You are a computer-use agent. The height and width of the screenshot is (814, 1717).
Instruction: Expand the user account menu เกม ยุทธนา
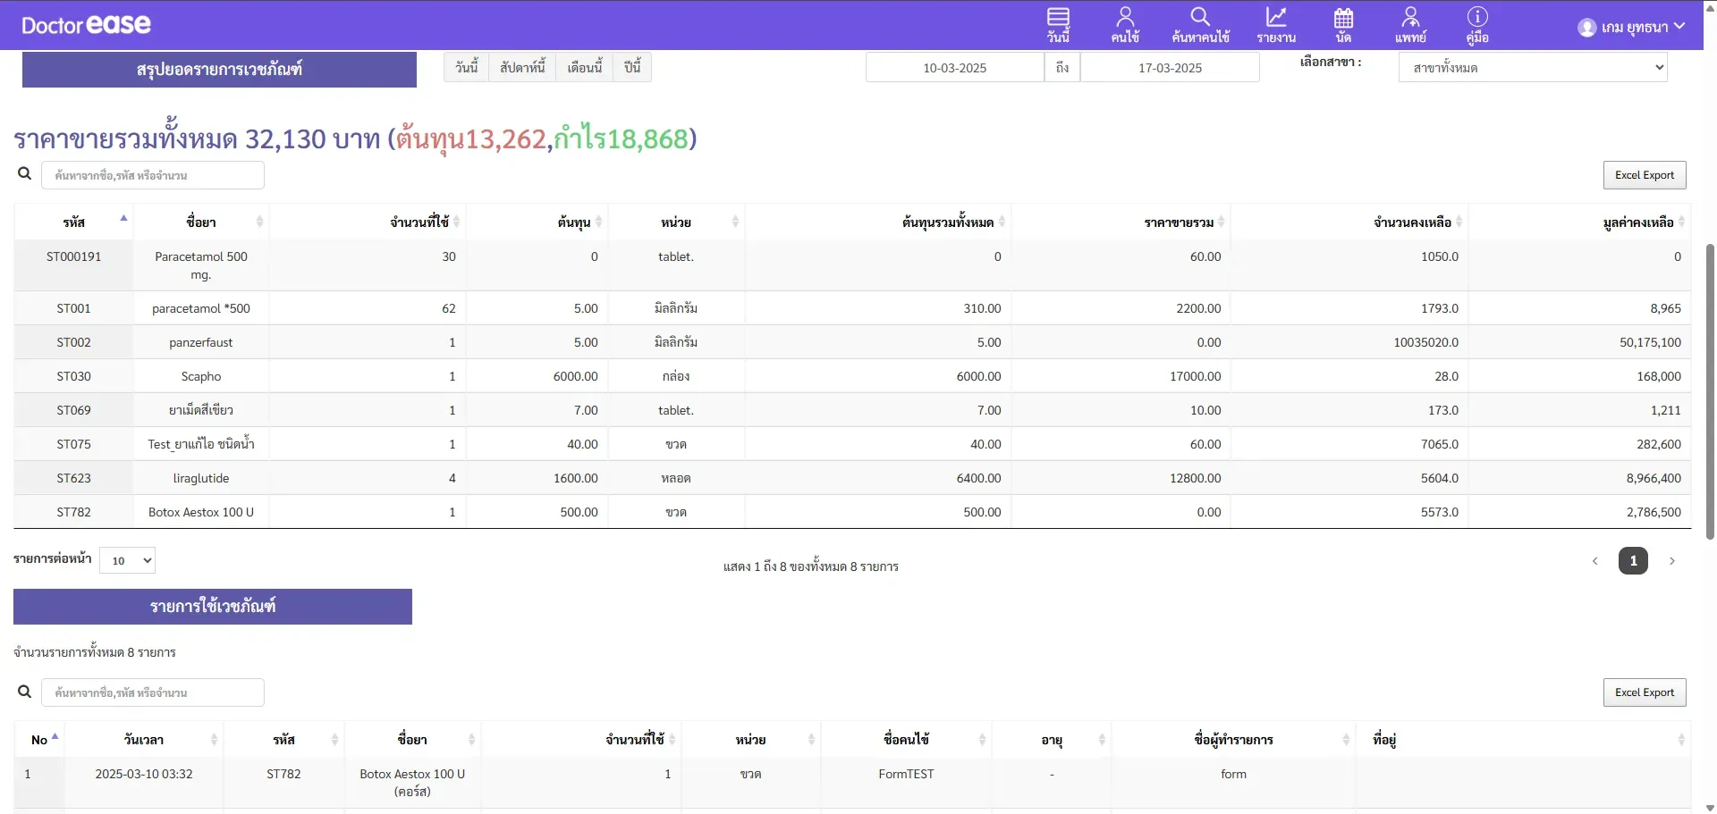(x=1631, y=27)
